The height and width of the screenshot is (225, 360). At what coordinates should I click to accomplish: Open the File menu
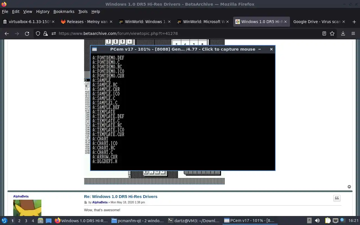[5, 12]
